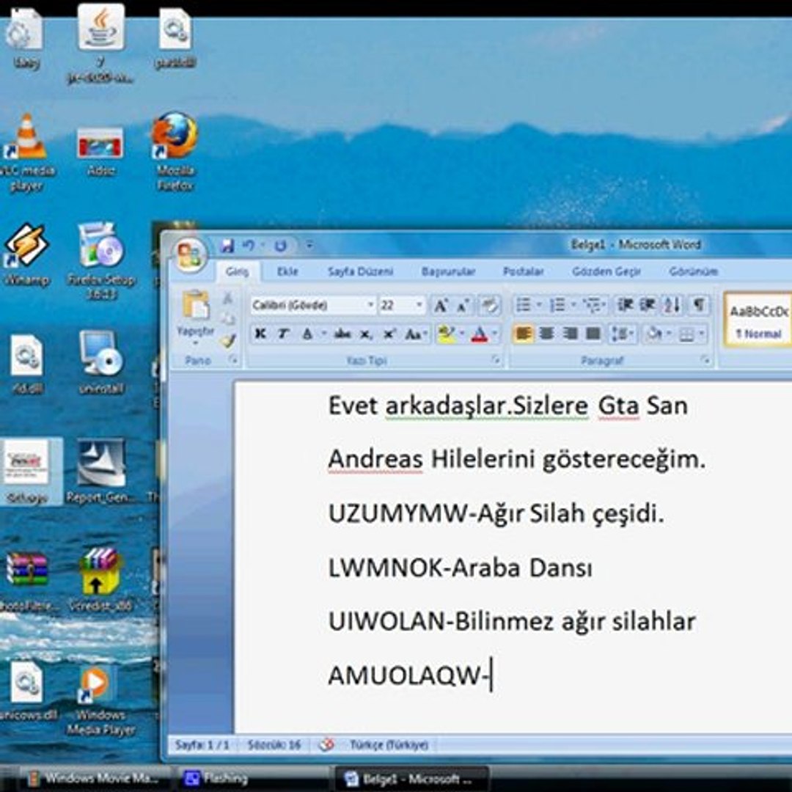Select the Normal style thumbnail
Image resolution: width=792 pixels, height=792 pixels.
click(x=758, y=320)
